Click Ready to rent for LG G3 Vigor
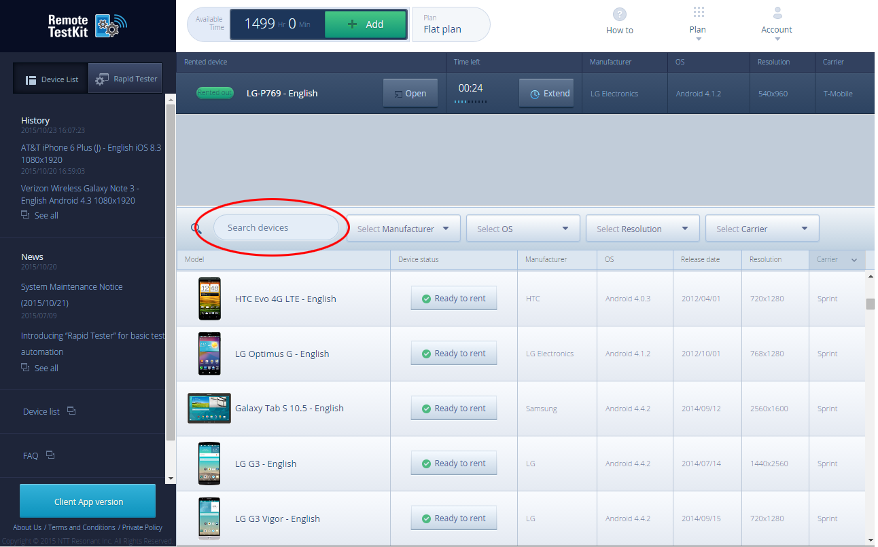This screenshot has width=878, height=547. pyautogui.click(x=454, y=518)
